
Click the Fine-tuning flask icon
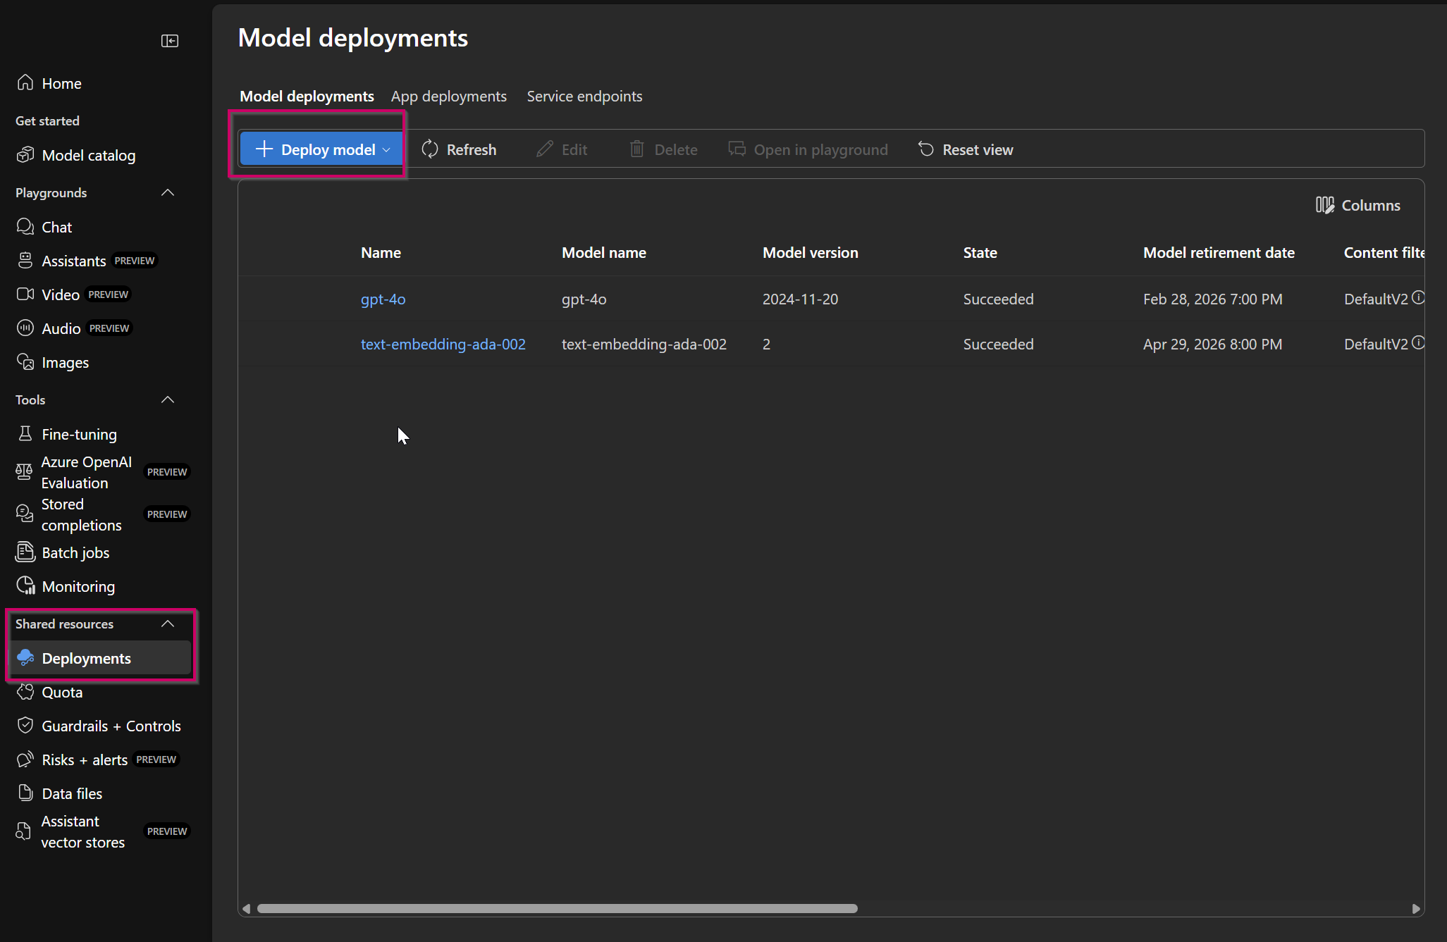(25, 433)
